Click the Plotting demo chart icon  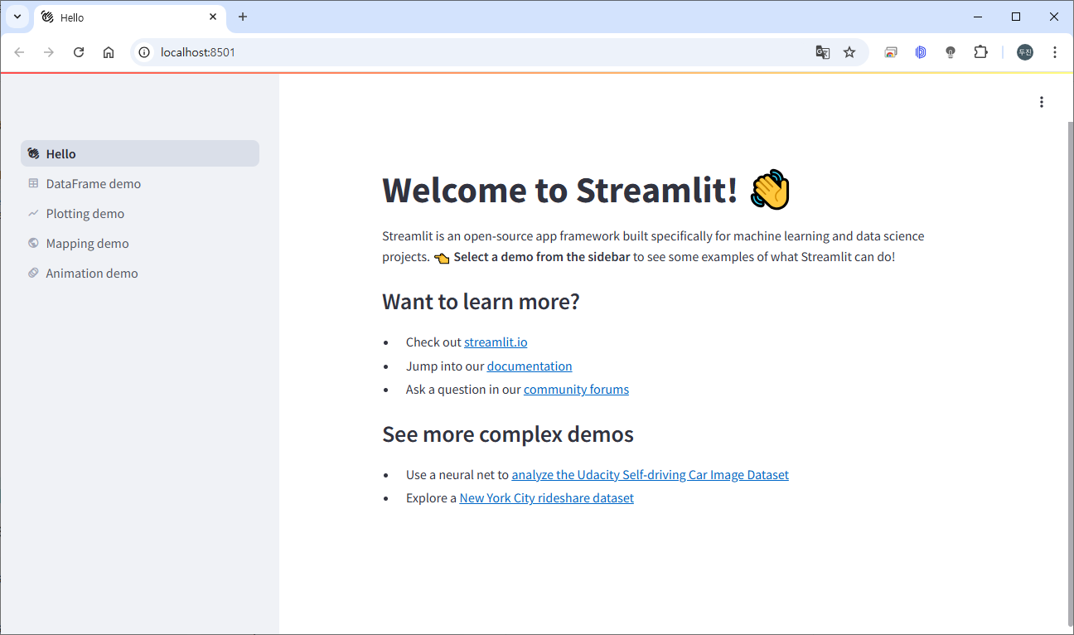[x=33, y=213]
